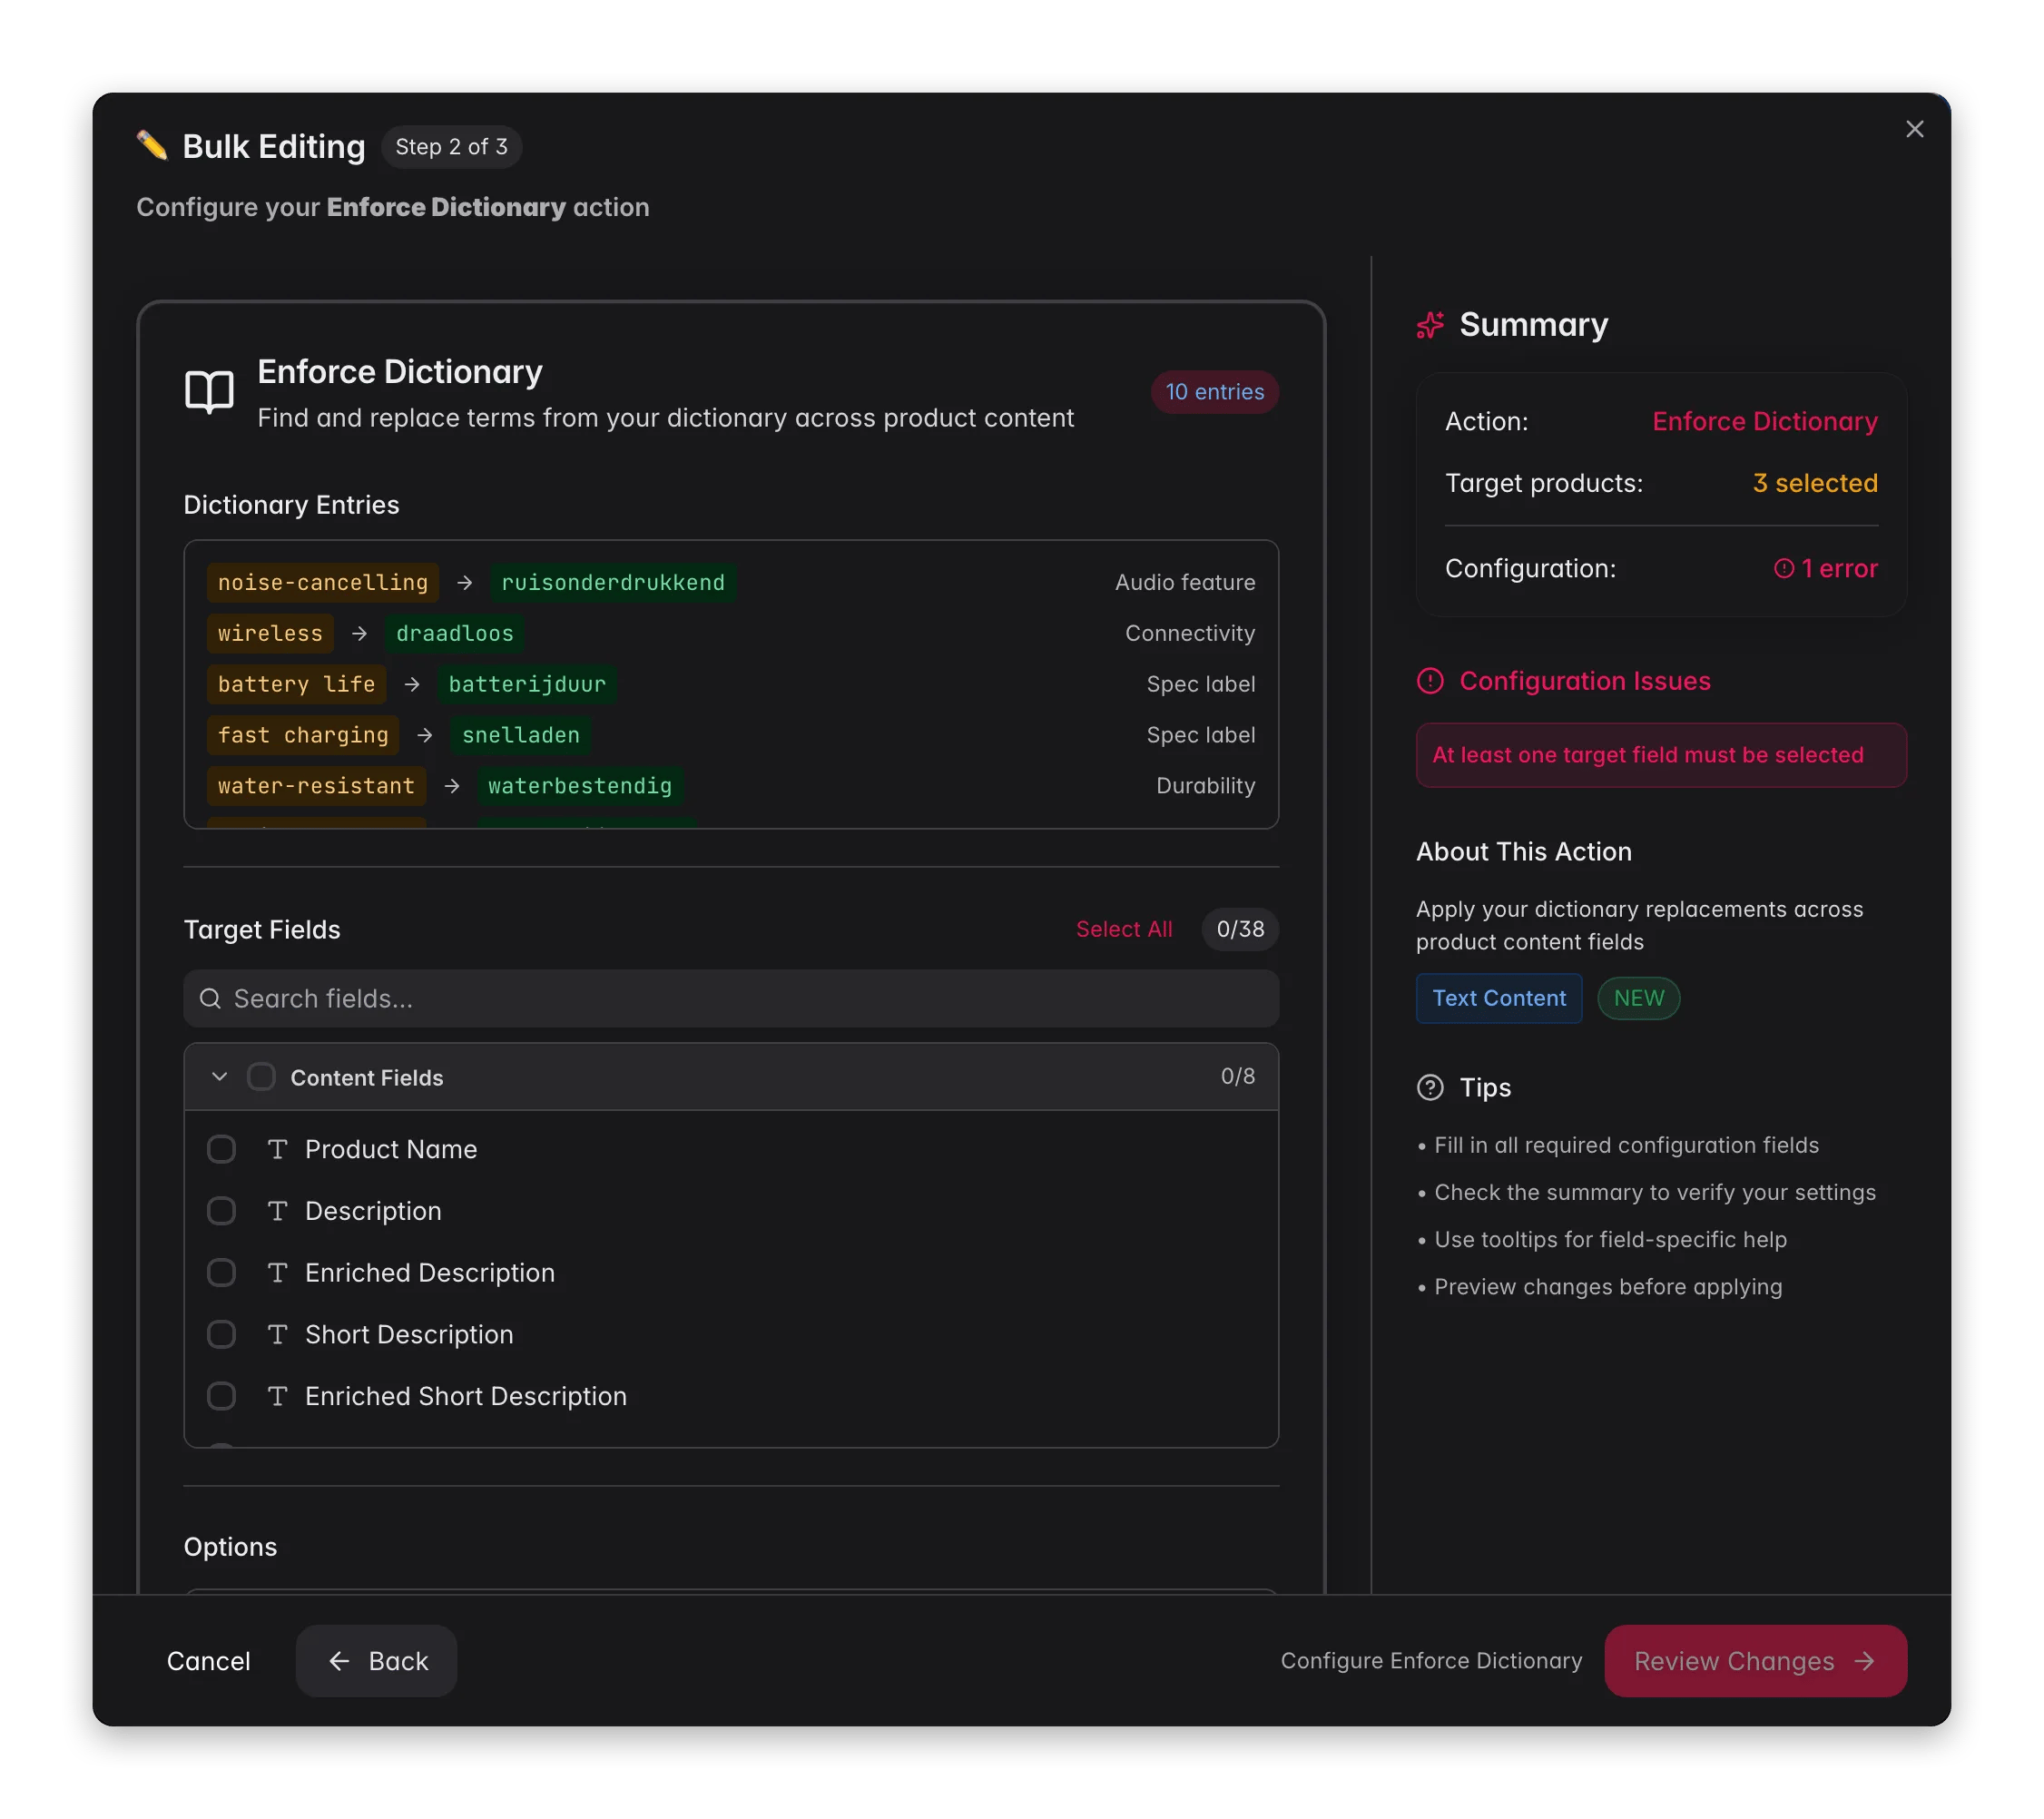Check the Enriched Short Description field
This screenshot has height=1819, width=2044.
(221, 1396)
